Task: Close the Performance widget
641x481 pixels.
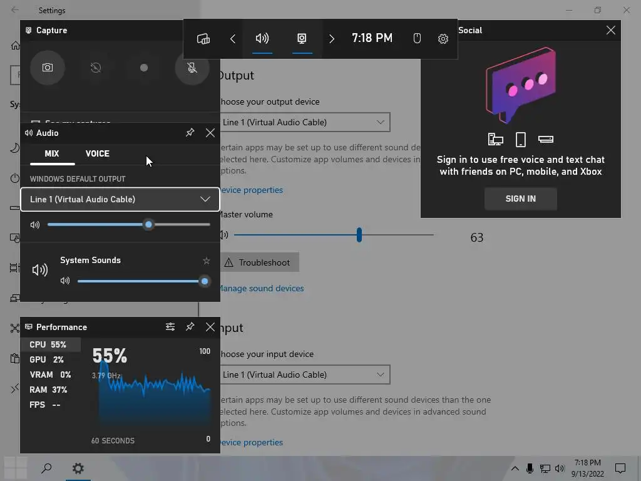Action: pos(210,327)
